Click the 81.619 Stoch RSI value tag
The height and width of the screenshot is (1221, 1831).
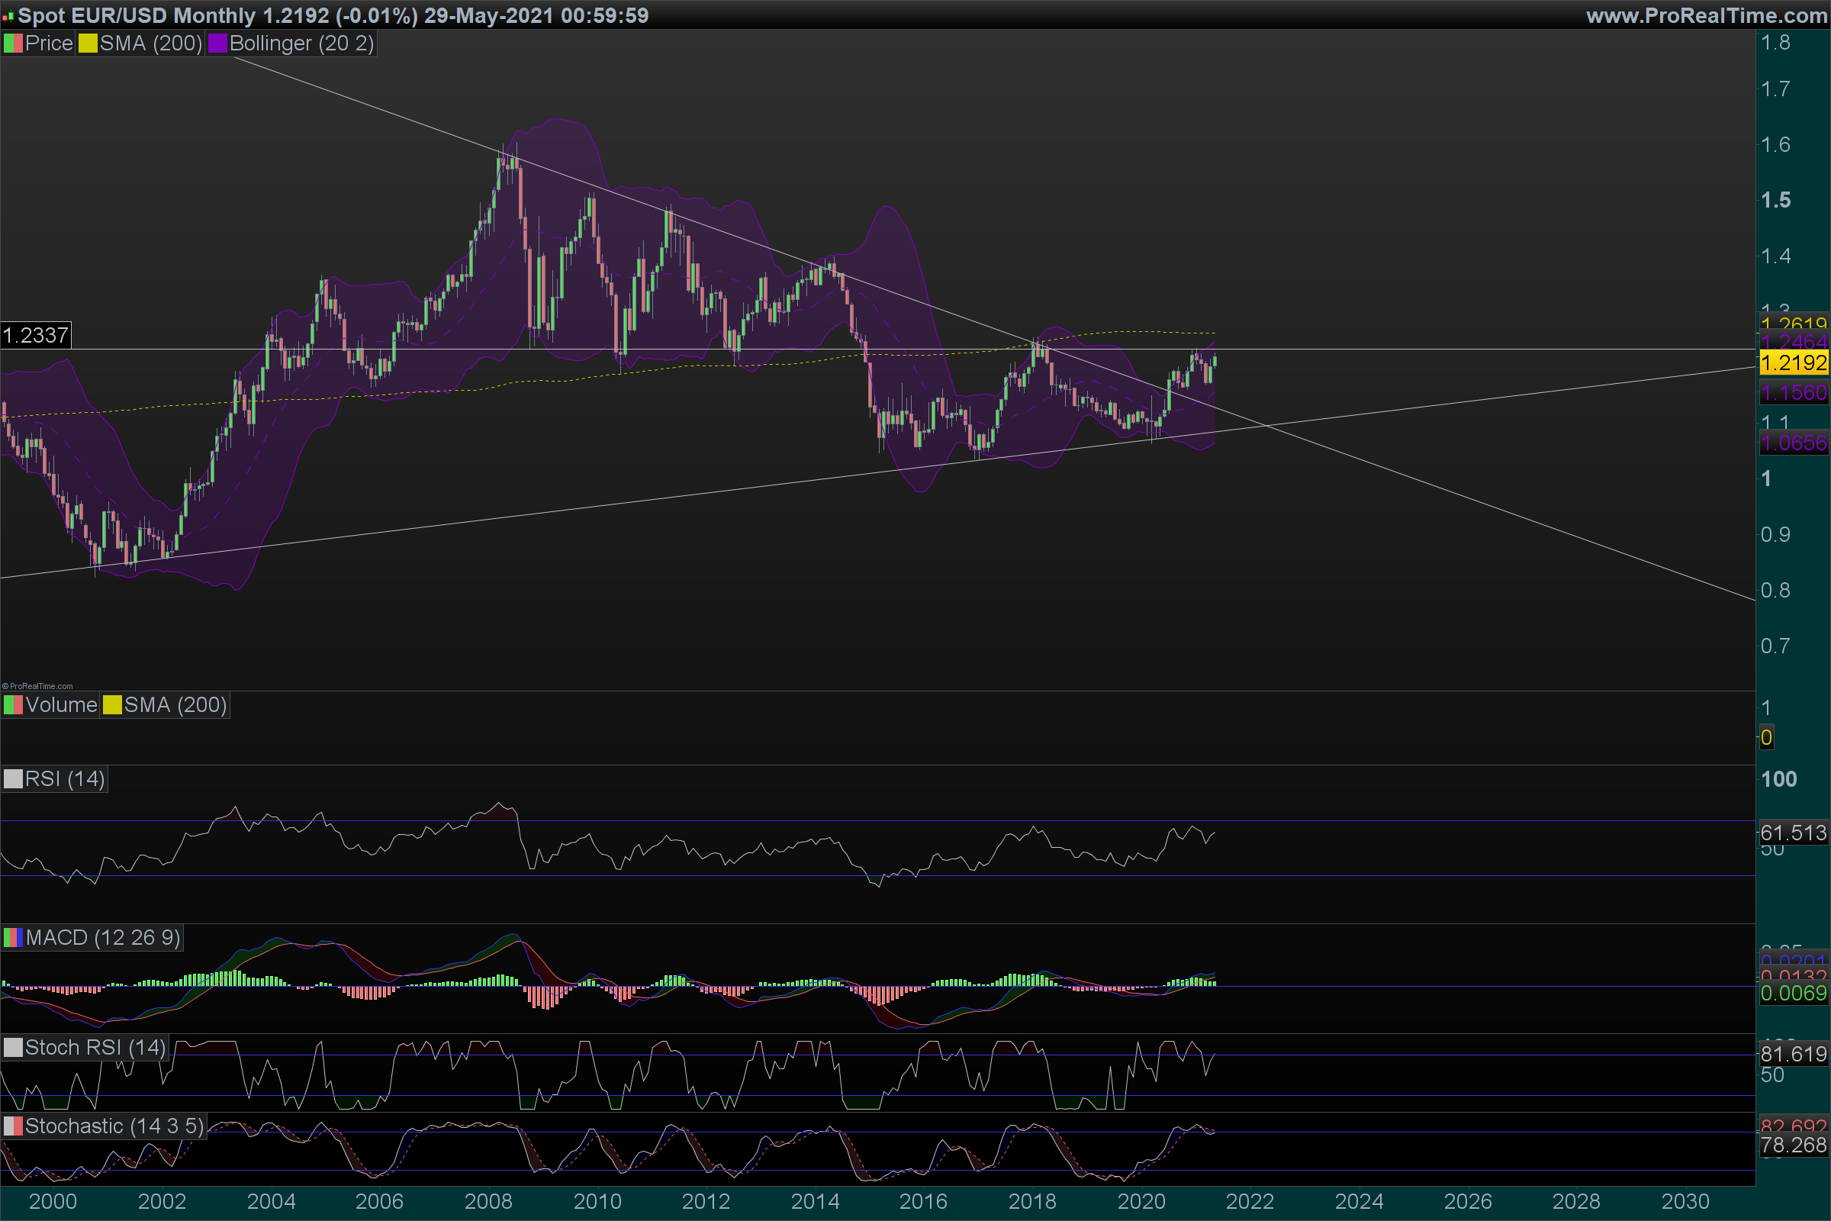click(x=1793, y=1055)
